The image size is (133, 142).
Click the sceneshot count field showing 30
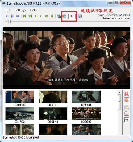tap(72, 16)
